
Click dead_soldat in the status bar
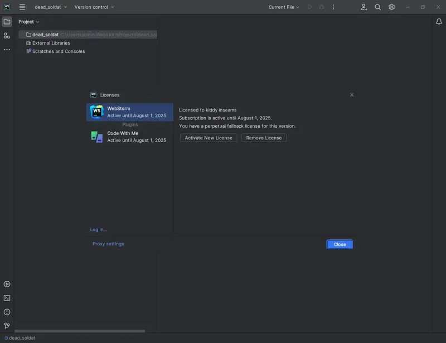click(x=20, y=338)
